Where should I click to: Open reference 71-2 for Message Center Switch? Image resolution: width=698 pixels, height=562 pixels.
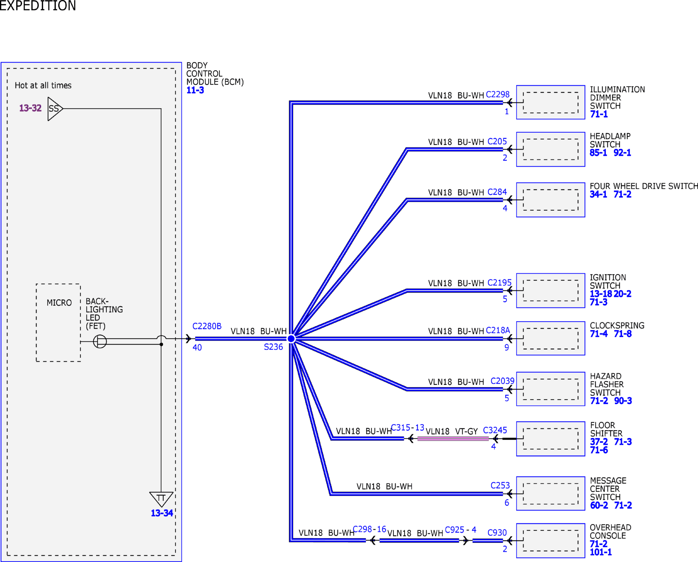[x=623, y=505]
